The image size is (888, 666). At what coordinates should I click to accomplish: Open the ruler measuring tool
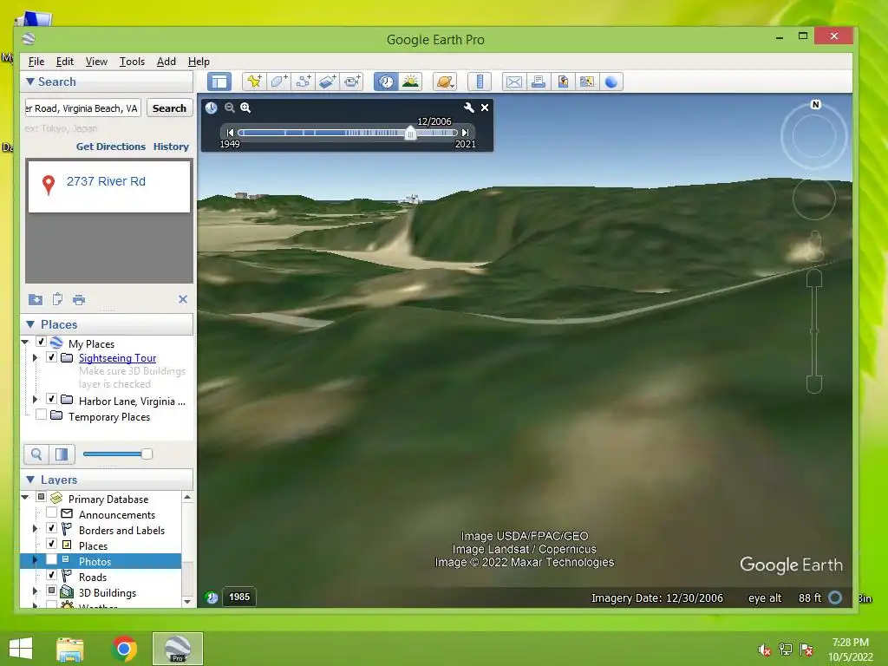tap(480, 82)
